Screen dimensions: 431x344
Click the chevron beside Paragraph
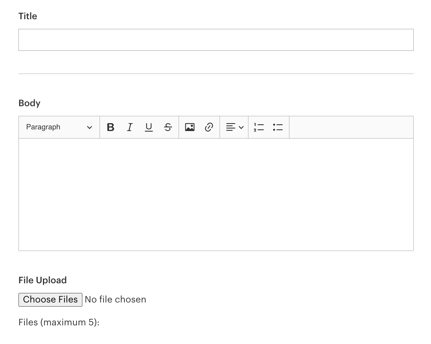90,127
